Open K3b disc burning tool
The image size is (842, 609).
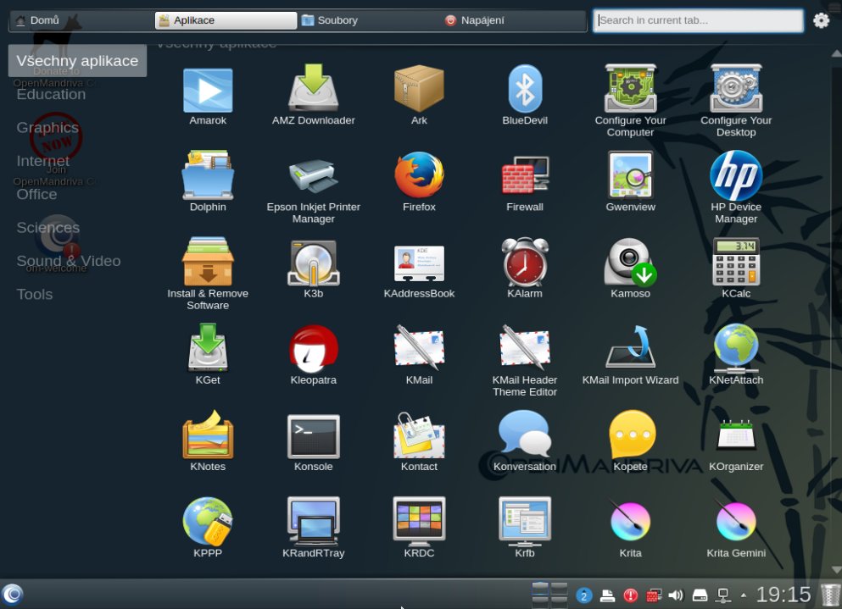(313, 264)
